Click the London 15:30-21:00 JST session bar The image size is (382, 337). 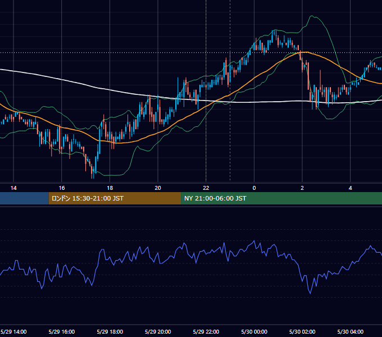click(x=115, y=198)
